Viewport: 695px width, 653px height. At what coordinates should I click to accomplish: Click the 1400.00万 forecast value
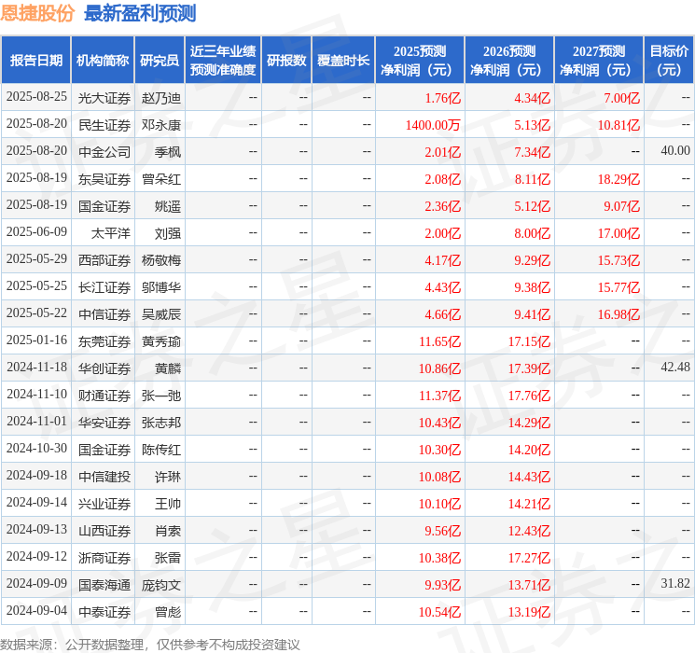click(x=433, y=125)
